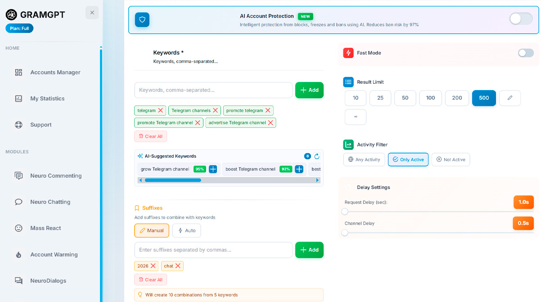Image resolution: width=541 pixels, height=302 pixels.
Task: Toggle the AI Account Protection switch
Action: coord(521,18)
